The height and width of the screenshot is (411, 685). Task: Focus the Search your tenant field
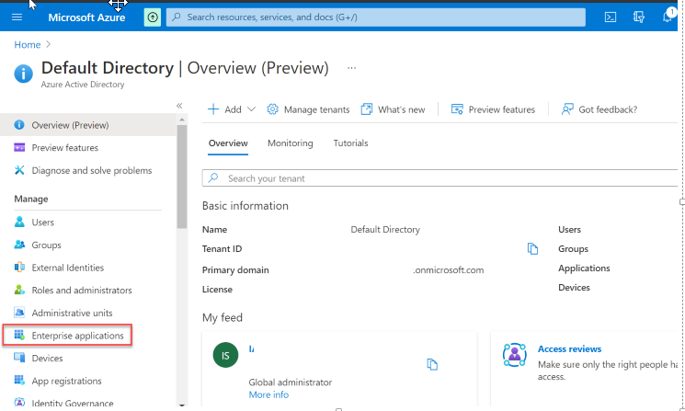click(x=440, y=178)
